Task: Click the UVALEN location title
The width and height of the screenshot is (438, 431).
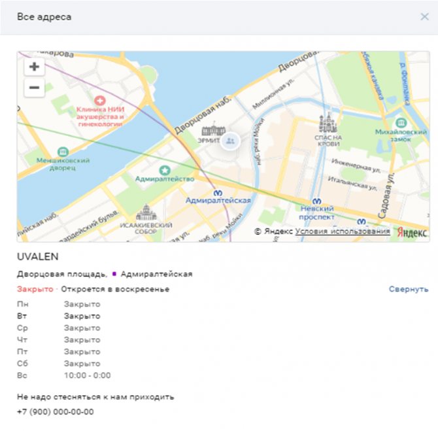Action: tap(38, 257)
